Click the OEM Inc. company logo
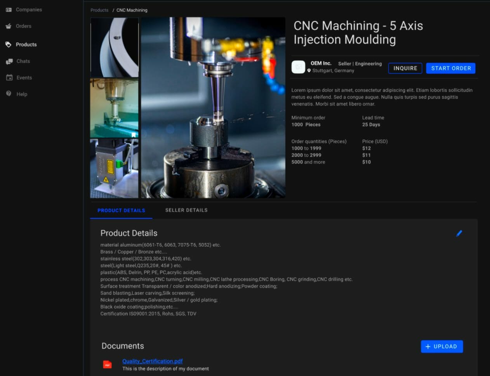 (x=298, y=67)
